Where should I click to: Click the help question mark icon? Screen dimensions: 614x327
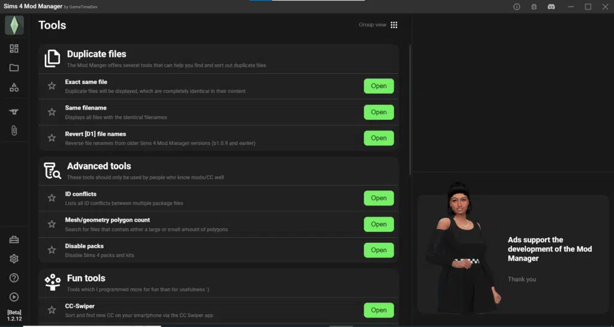[14, 278]
